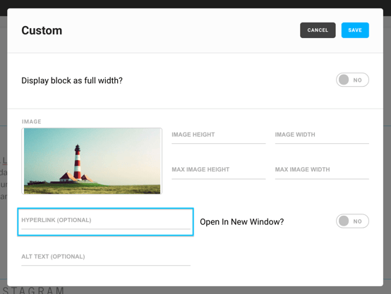Click NO text on New Window toggle
Image resolution: width=391 pixels, height=294 pixels.
(357, 221)
